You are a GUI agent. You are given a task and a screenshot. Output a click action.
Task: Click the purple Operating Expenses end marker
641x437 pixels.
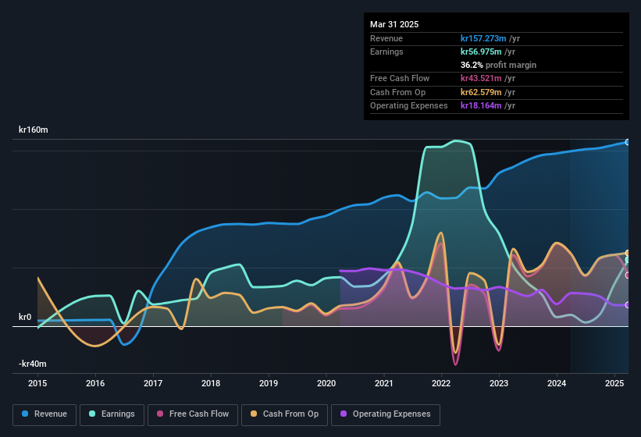click(x=628, y=305)
